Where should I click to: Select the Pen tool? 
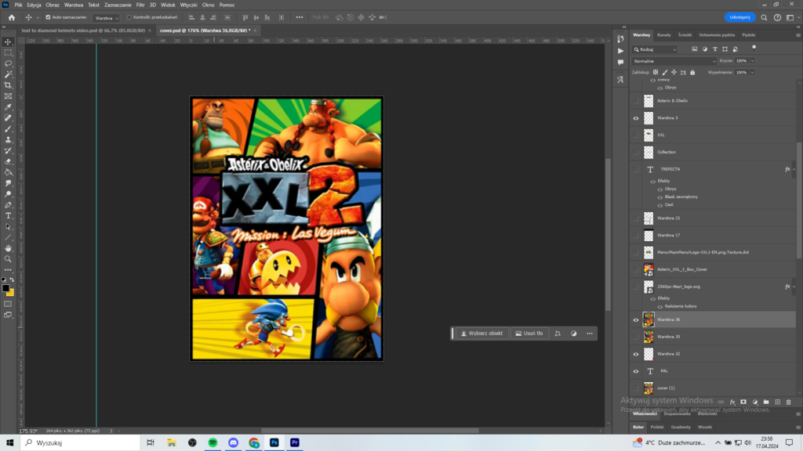pos(8,205)
